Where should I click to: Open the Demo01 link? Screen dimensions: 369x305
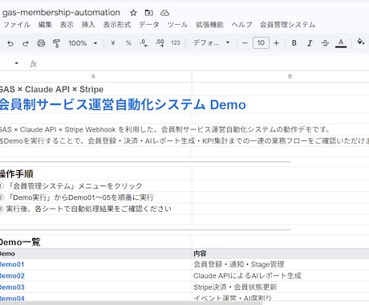(x=12, y=264)
